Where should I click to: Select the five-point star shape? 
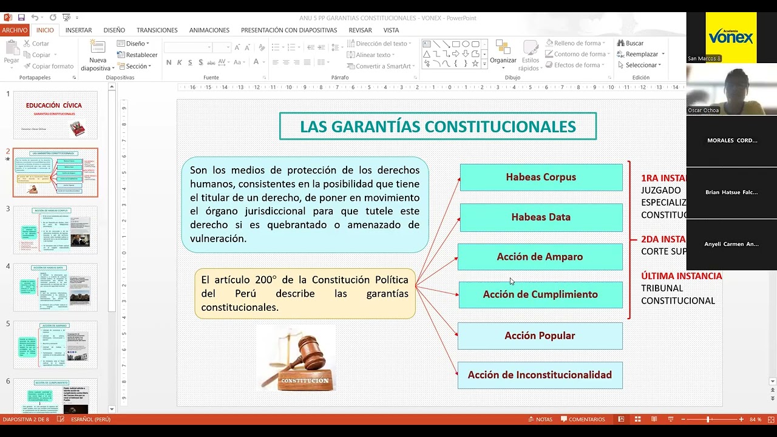[475, 63]
